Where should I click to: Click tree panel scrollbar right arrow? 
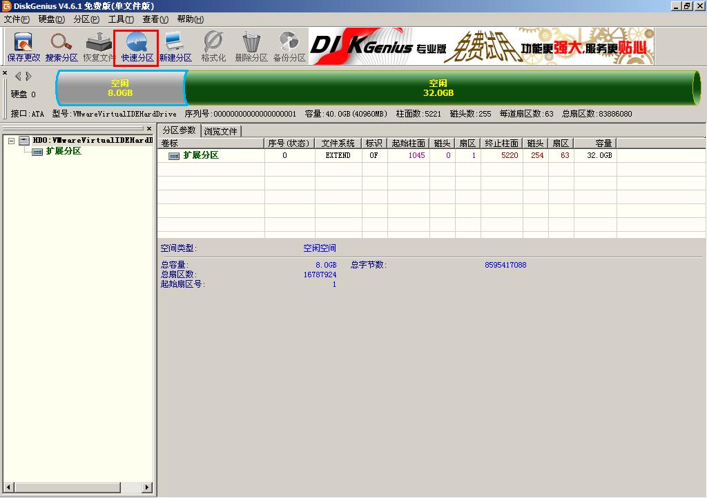click(147, 487)
